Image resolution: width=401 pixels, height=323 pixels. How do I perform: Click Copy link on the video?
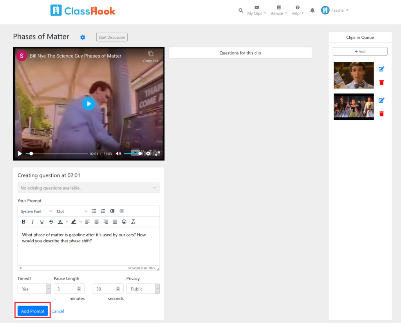(151, 57)
